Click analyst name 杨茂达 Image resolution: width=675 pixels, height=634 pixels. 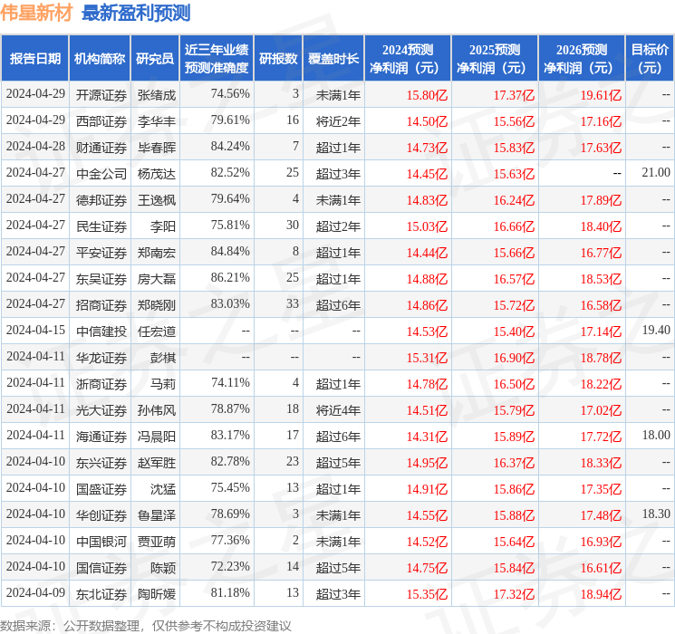tap(157, 174)
